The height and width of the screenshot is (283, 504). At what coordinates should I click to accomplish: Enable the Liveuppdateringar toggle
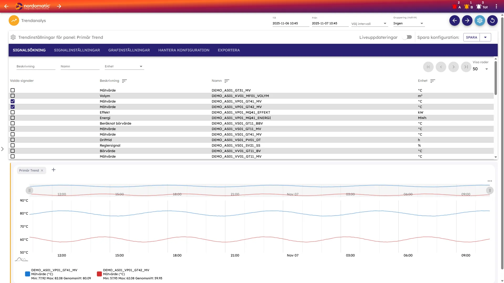pos(407,37)
